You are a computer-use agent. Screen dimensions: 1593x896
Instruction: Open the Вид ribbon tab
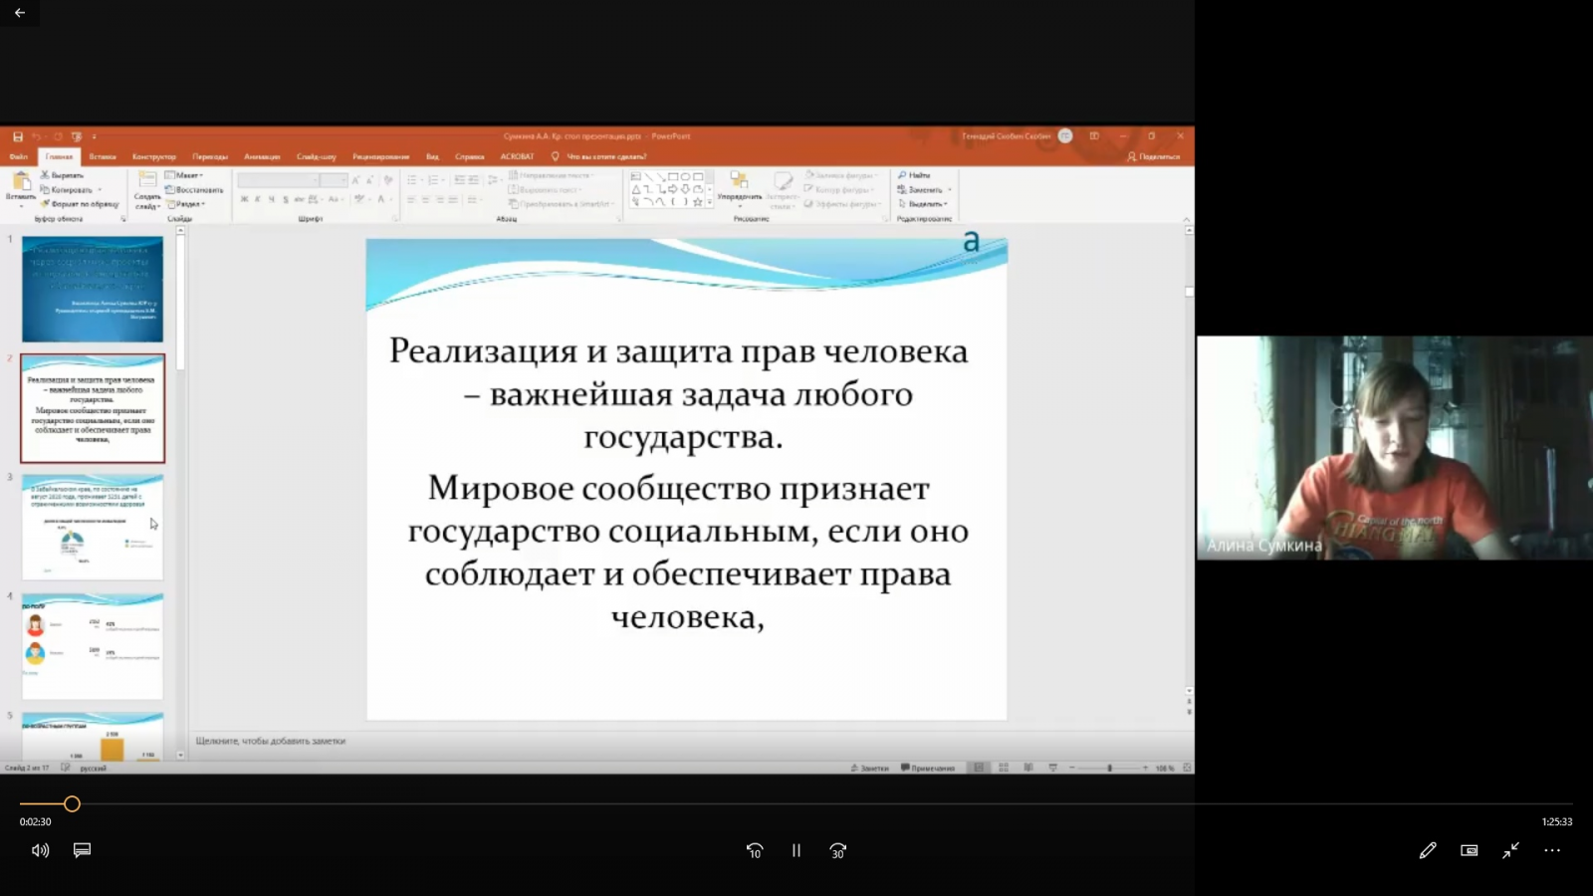(432, 156)
